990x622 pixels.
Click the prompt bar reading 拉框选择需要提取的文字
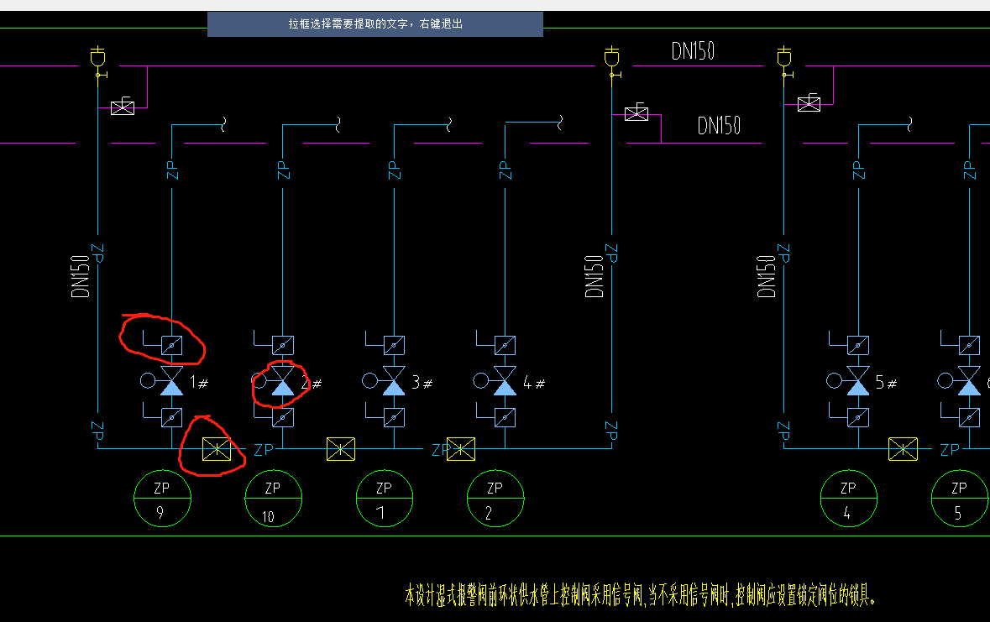click(375, 24)
